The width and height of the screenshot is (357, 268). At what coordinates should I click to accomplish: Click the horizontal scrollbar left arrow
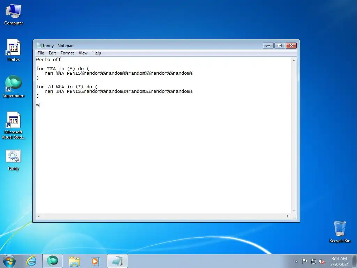pyautogui.click(x=38, y=216)
